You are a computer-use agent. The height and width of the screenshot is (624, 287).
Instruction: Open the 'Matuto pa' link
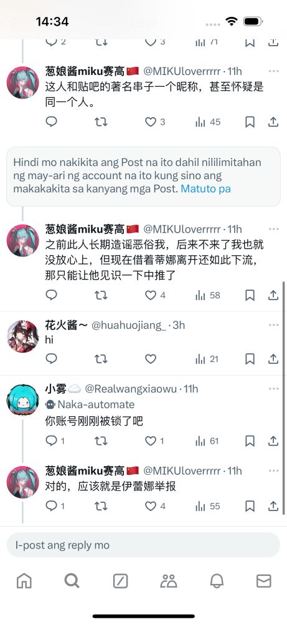coord(205,188)
